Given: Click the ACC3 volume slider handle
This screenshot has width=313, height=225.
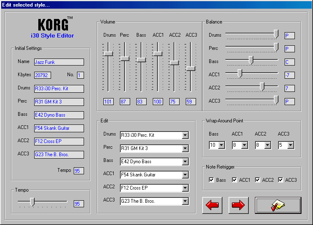Looking at the screenshot, I should coord(191,68).
